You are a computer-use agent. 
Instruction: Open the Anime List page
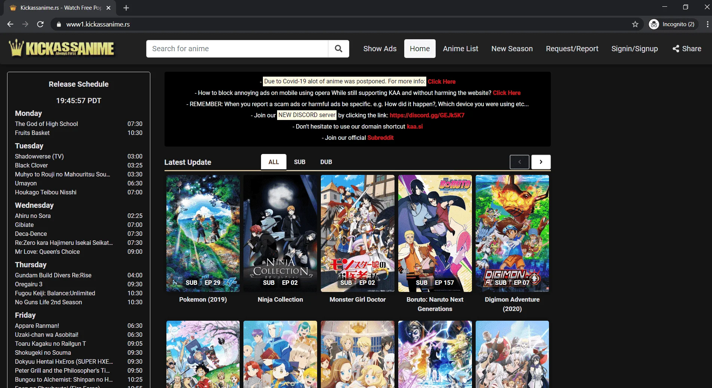coord(460,49)
